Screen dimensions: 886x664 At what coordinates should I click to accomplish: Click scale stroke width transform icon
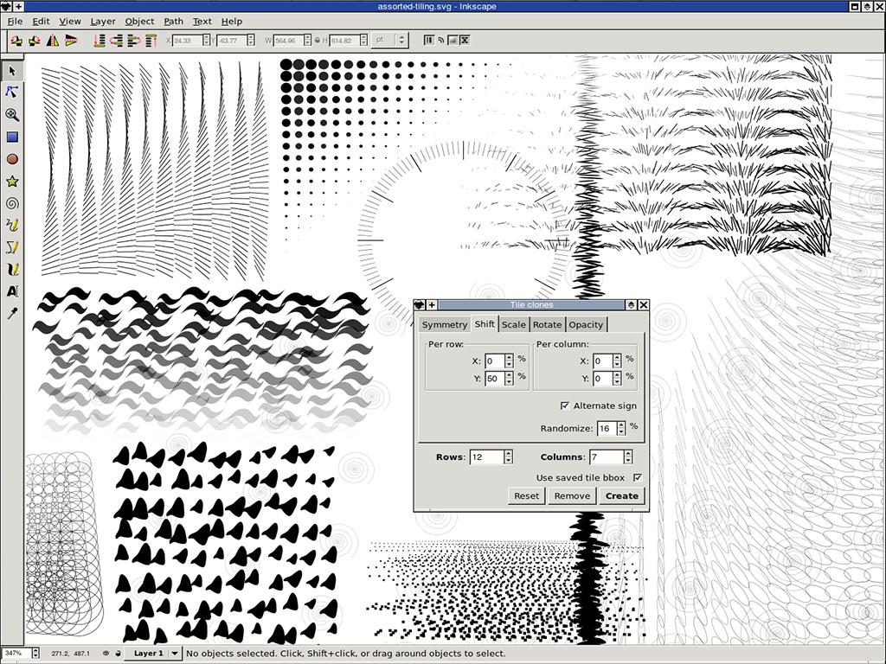429,40
